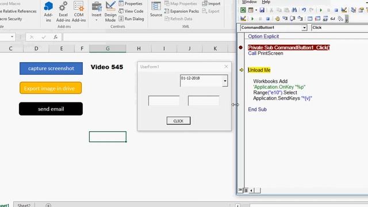Image resolution: width=368 pixels, height=207 pixels.
Task: Click the CLICK button on UserForm1
Action: [178, 121]
